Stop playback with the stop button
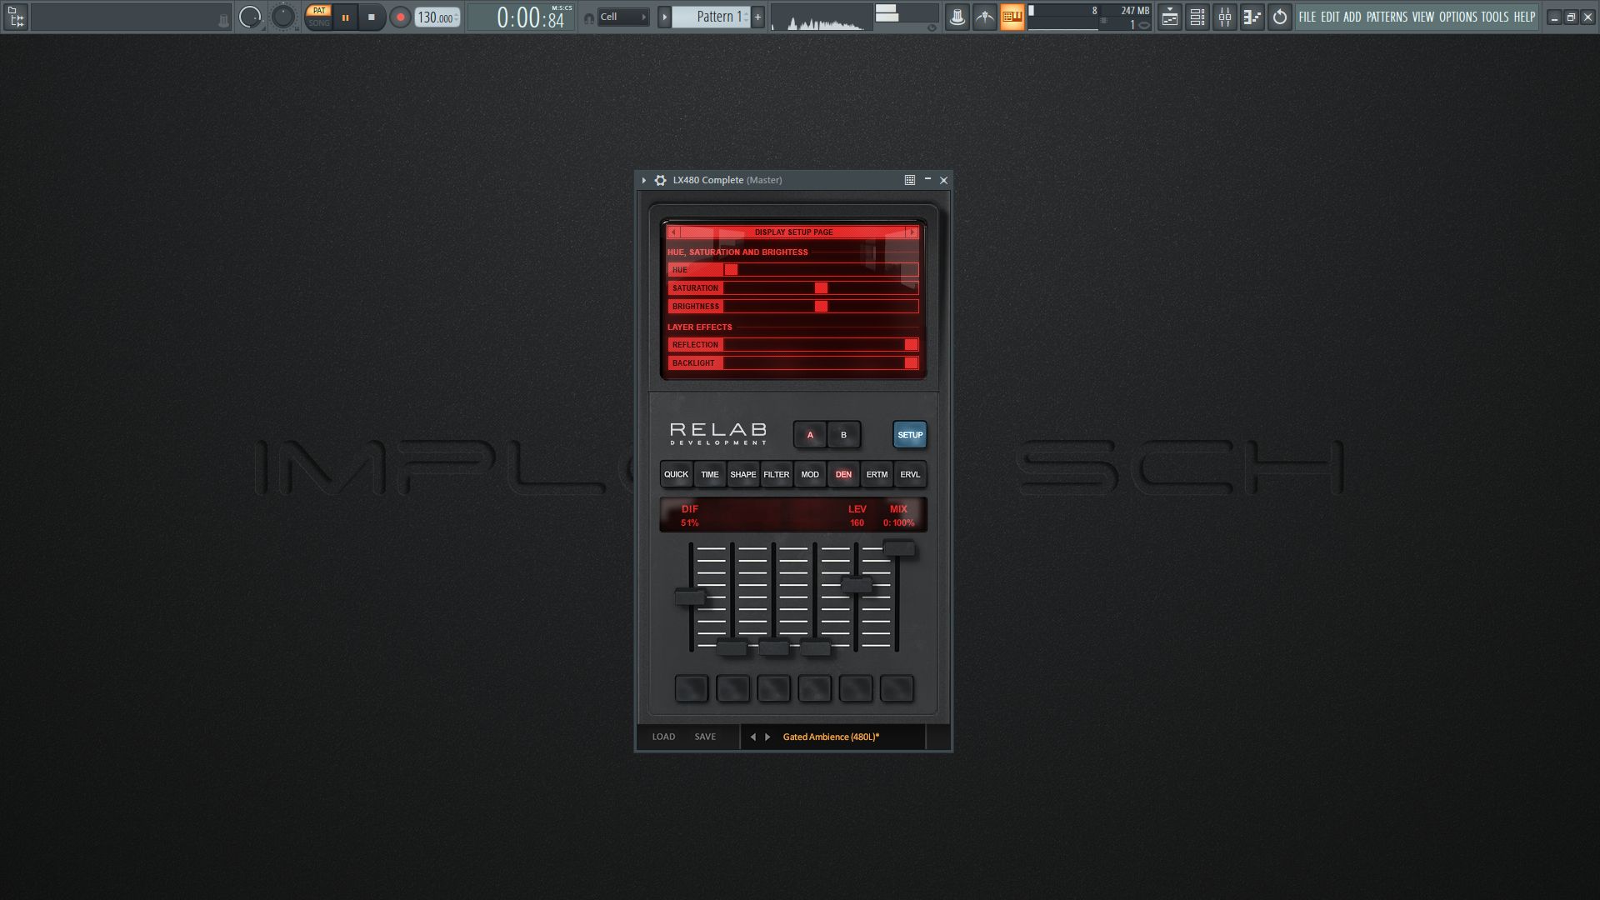The height and width of the screenshot is (900, 1600). pos(372,17)
